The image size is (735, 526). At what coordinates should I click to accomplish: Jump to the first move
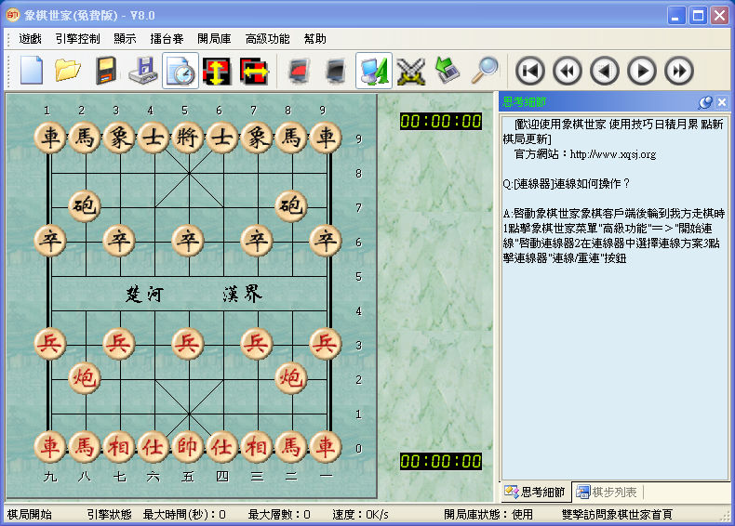[529, 71]
